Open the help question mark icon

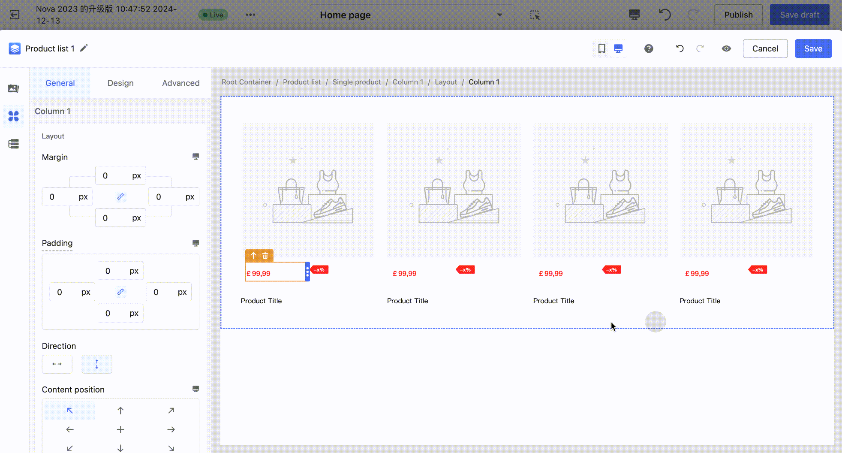click(x=649, y=48)
